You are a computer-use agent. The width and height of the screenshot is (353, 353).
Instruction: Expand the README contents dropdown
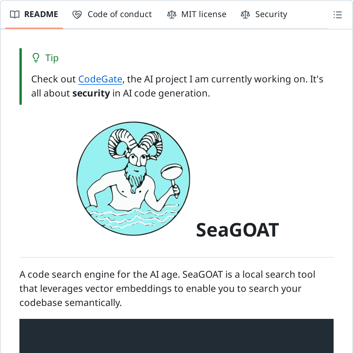(337, 15)
